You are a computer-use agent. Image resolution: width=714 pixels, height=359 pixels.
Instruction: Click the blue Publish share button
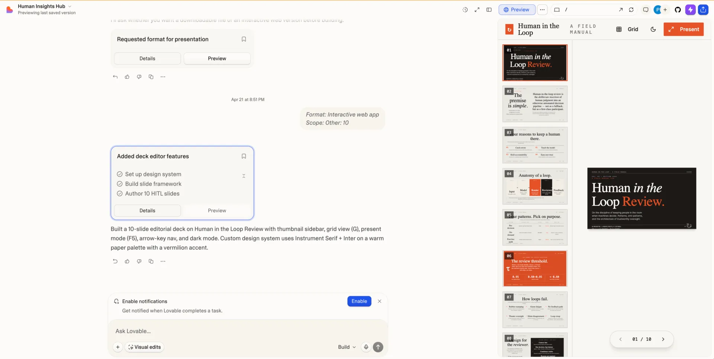703,10
